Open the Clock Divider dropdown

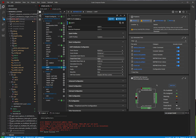pyautogui.click(x=110, y=53)
